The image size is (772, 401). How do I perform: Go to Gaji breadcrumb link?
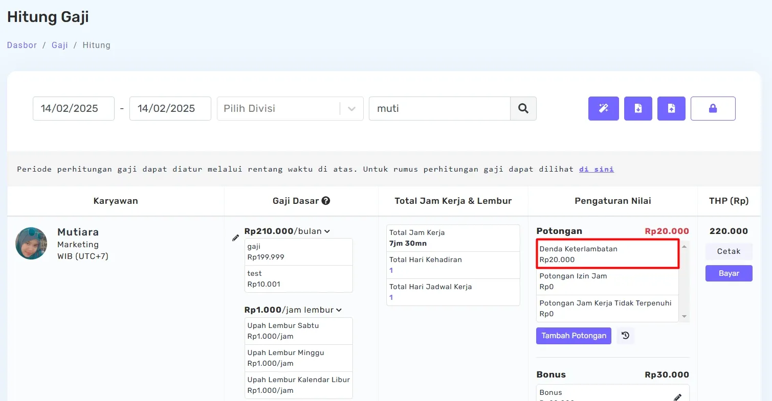click(60, 45)
